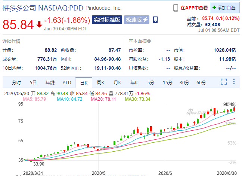Click the MA20: 78.11 indicator label
Screen dimensions: 242x176
103,99
